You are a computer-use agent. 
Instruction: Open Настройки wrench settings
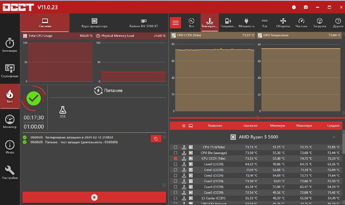(10, 173)
